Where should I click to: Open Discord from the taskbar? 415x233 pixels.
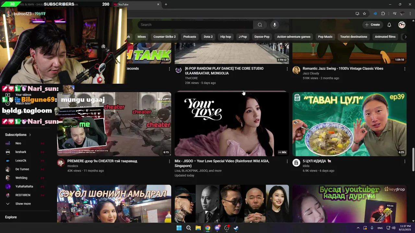tap(217, 228)
